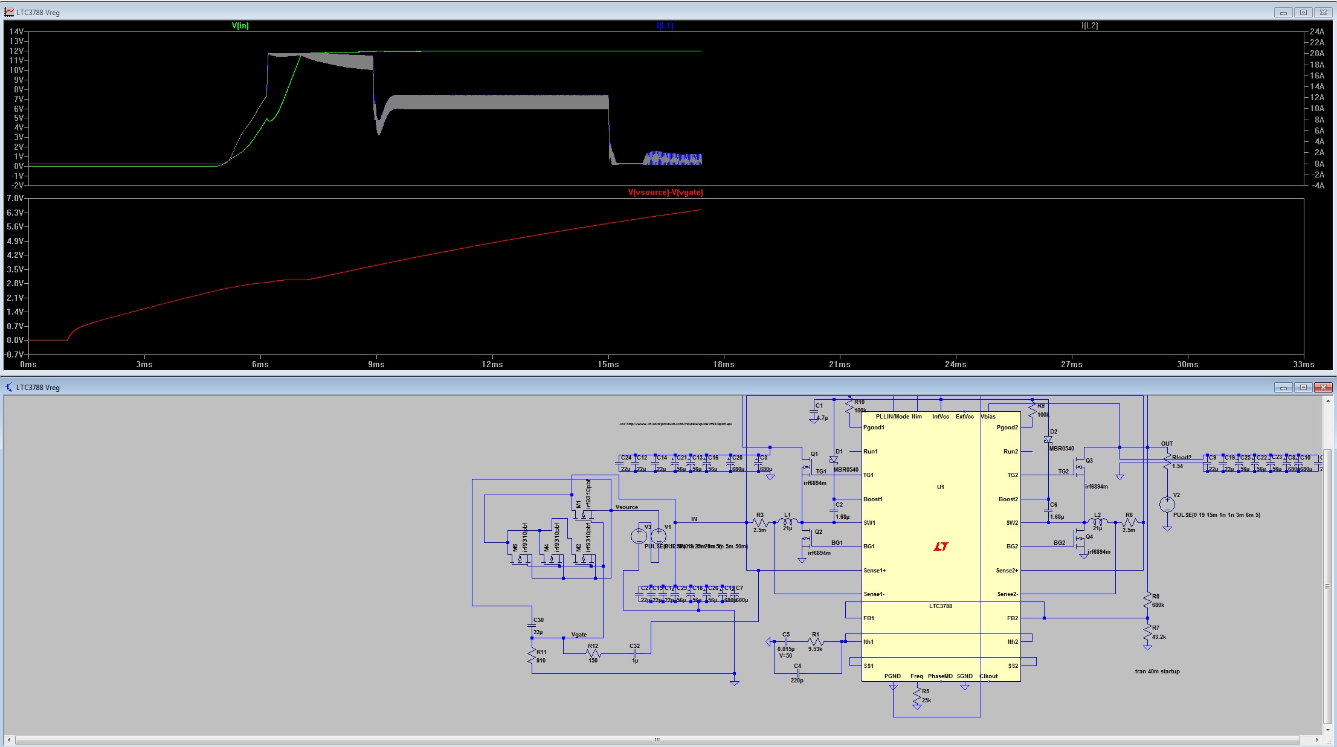Select the V1 voltage source symbol
Screen dimensions: 1337x747
(x=659, y=536)
